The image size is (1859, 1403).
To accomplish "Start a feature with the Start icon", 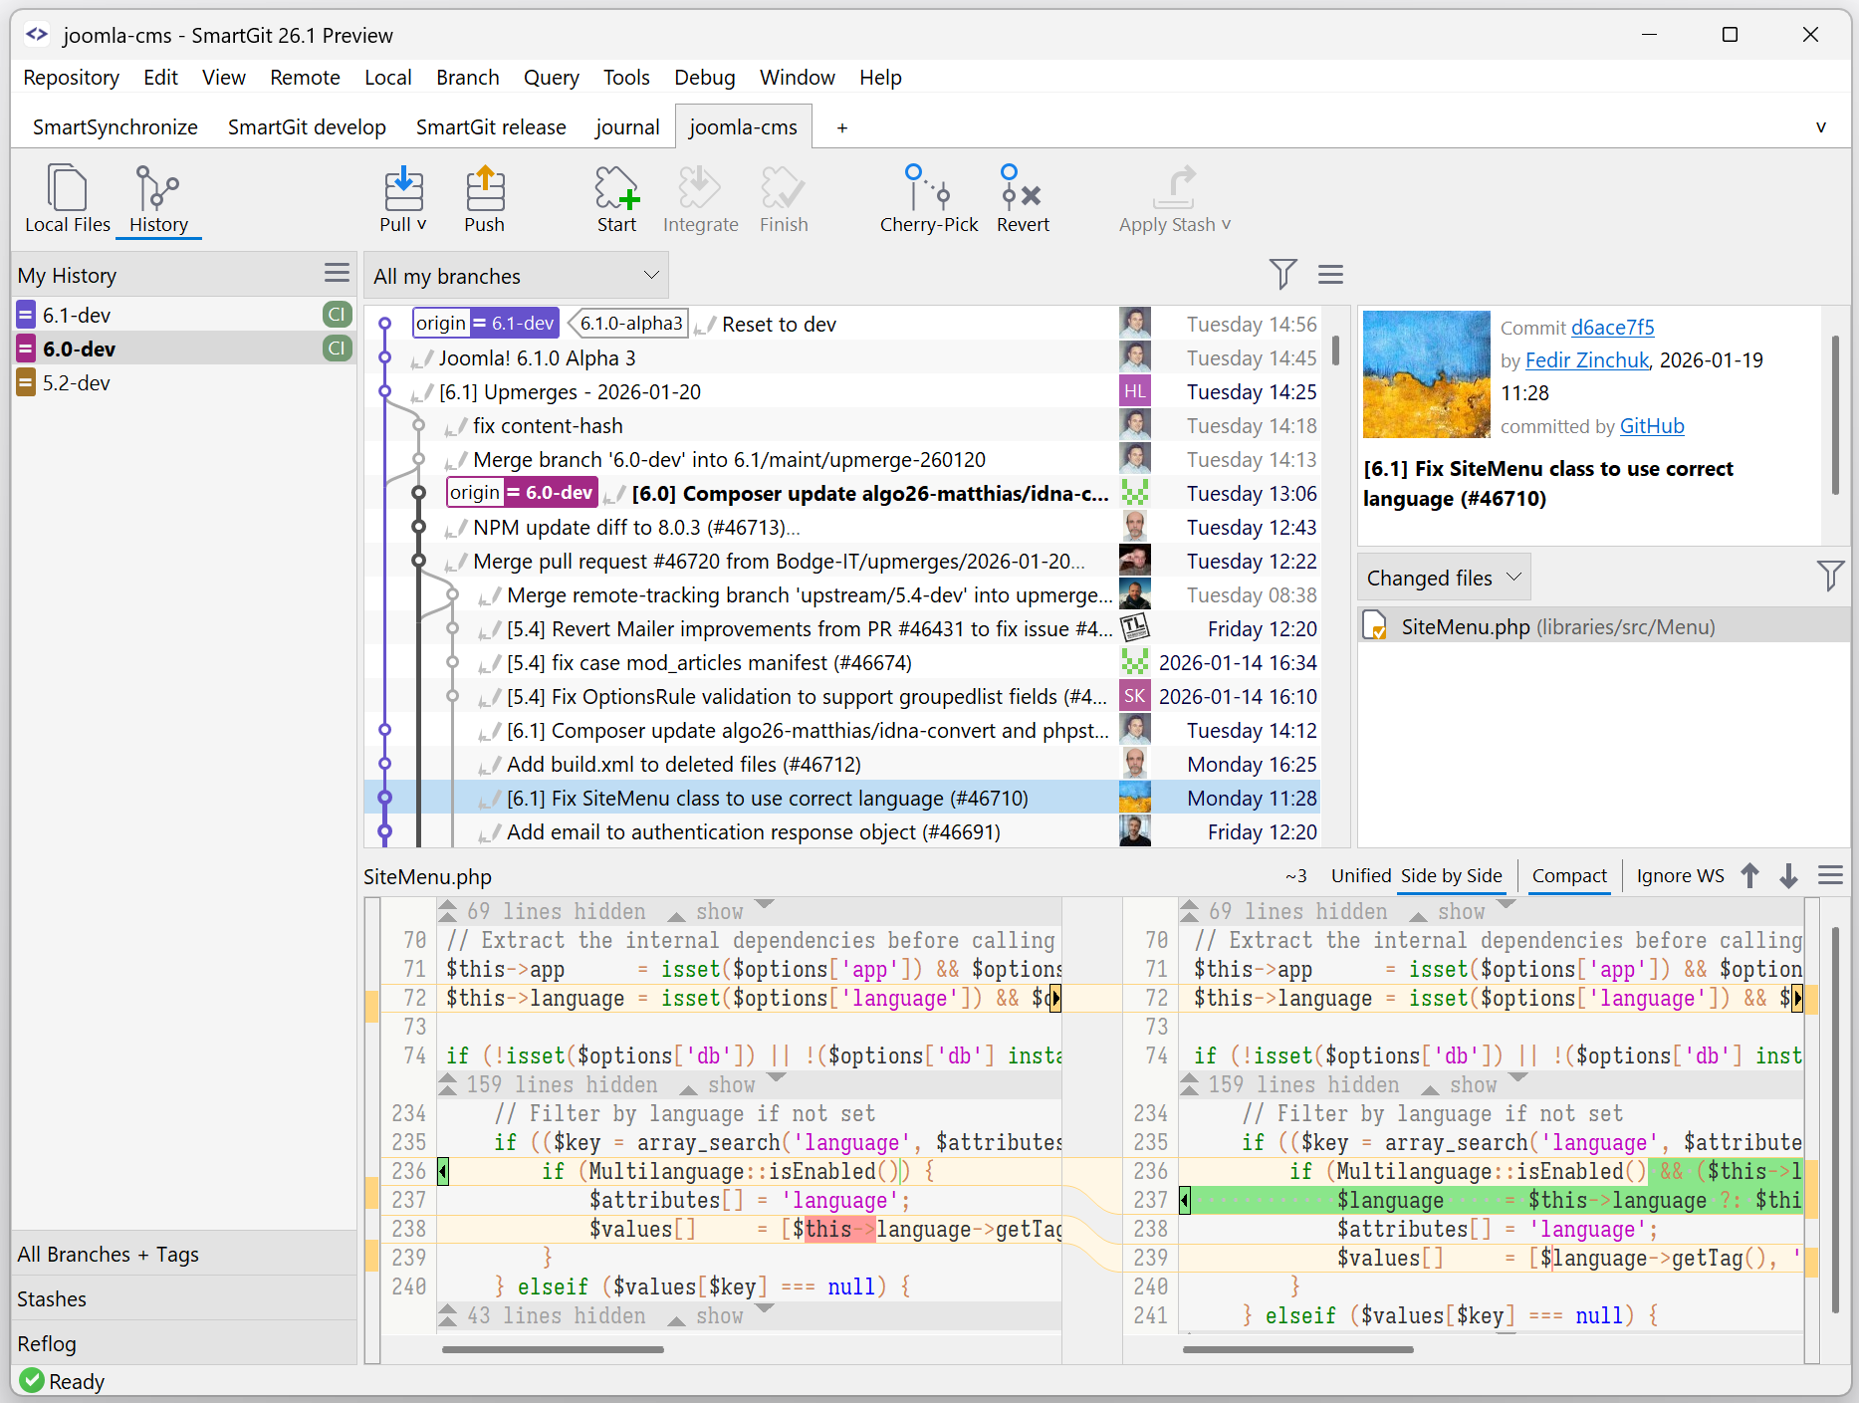I will tap(616, 189).
